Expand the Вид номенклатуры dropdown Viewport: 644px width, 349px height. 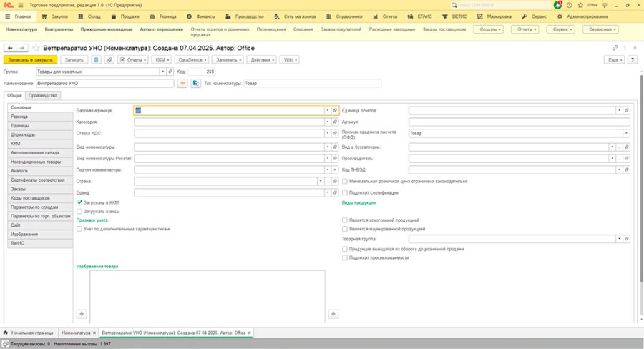click(327, 147)
